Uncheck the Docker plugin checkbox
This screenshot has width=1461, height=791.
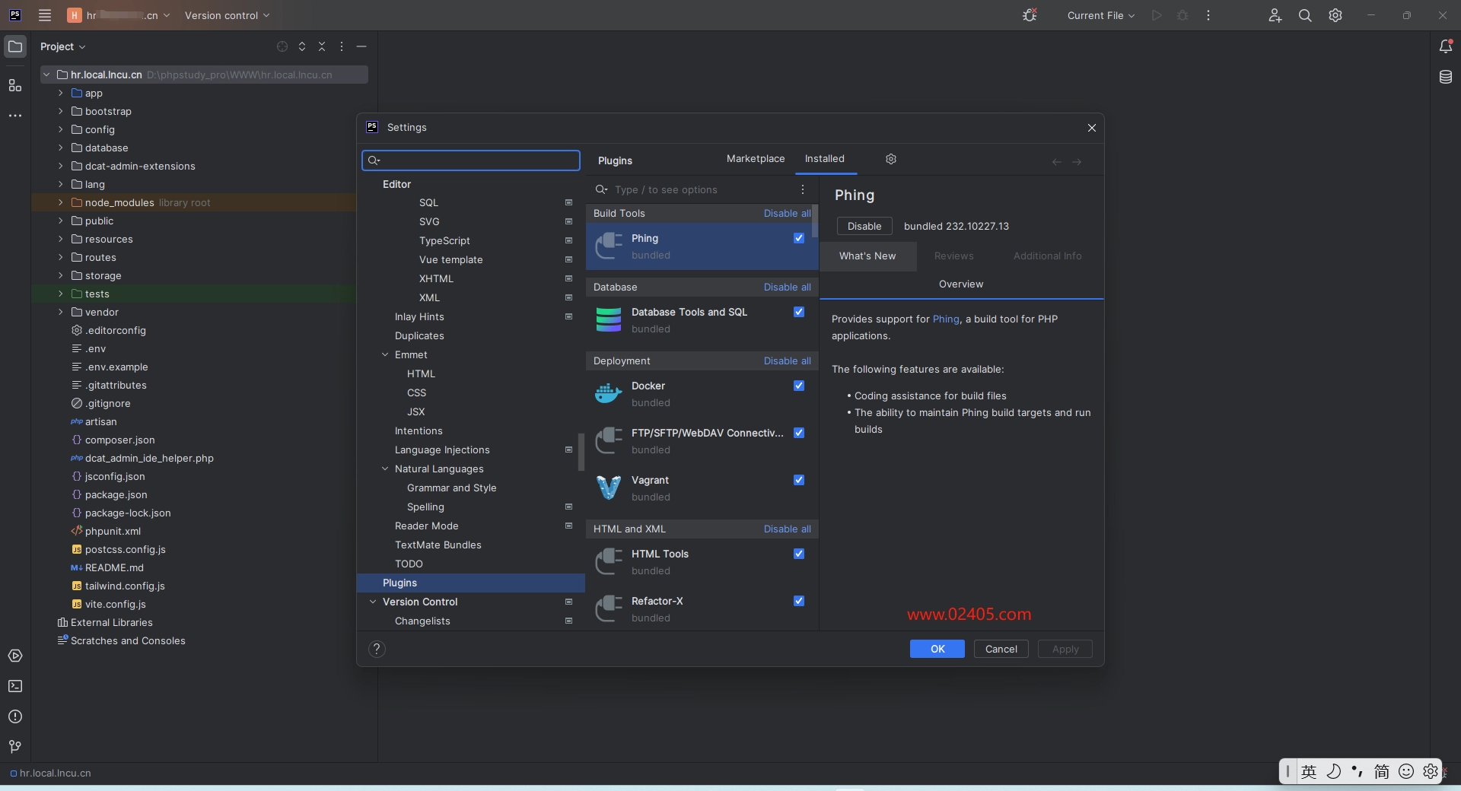point(799,386)
